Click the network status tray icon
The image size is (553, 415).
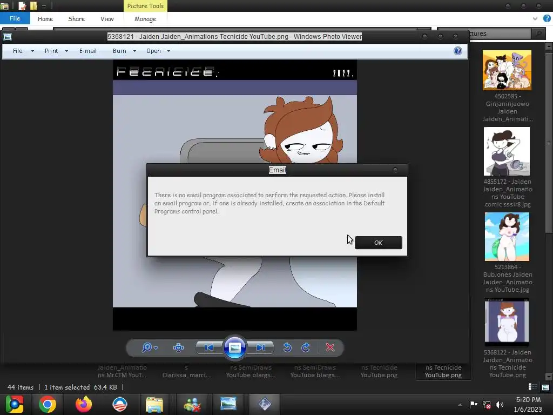[487, 404]
